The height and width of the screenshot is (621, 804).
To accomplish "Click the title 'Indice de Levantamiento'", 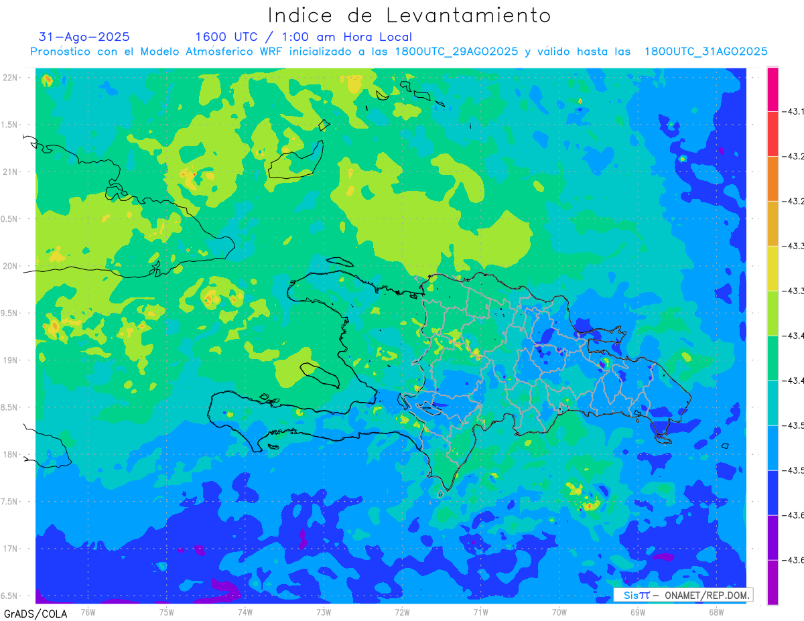I will pos(409,15).
